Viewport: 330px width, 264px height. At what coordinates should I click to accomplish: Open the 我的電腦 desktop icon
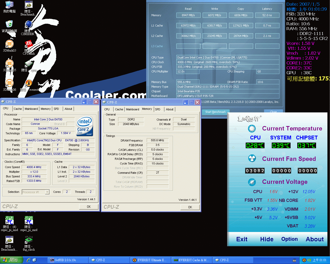coord(10,7)
